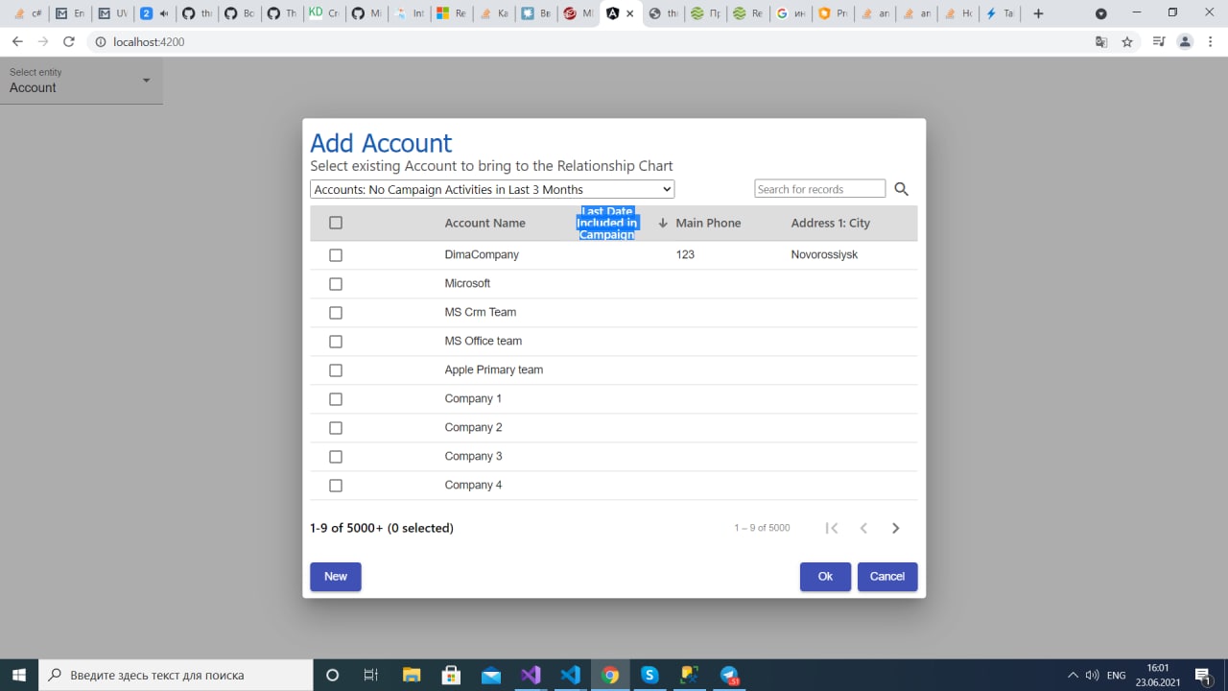Screen dimensions: 1228x691
Task: Check the box for DimaCompany
Action: [x=336, y=255]
